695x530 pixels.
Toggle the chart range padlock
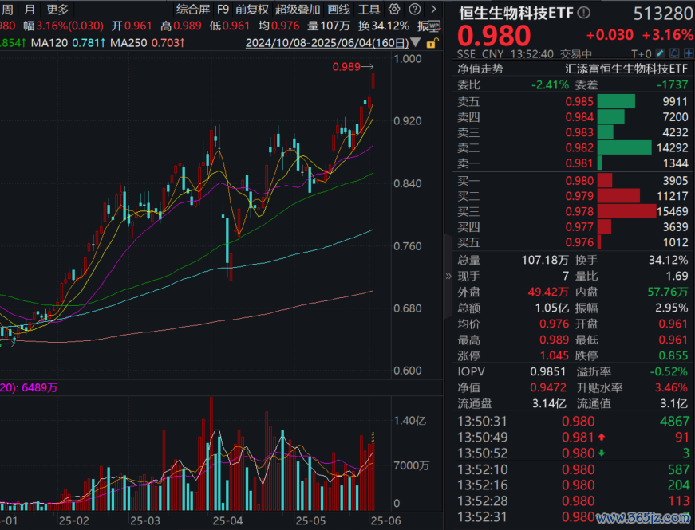(x=432, y=42)
